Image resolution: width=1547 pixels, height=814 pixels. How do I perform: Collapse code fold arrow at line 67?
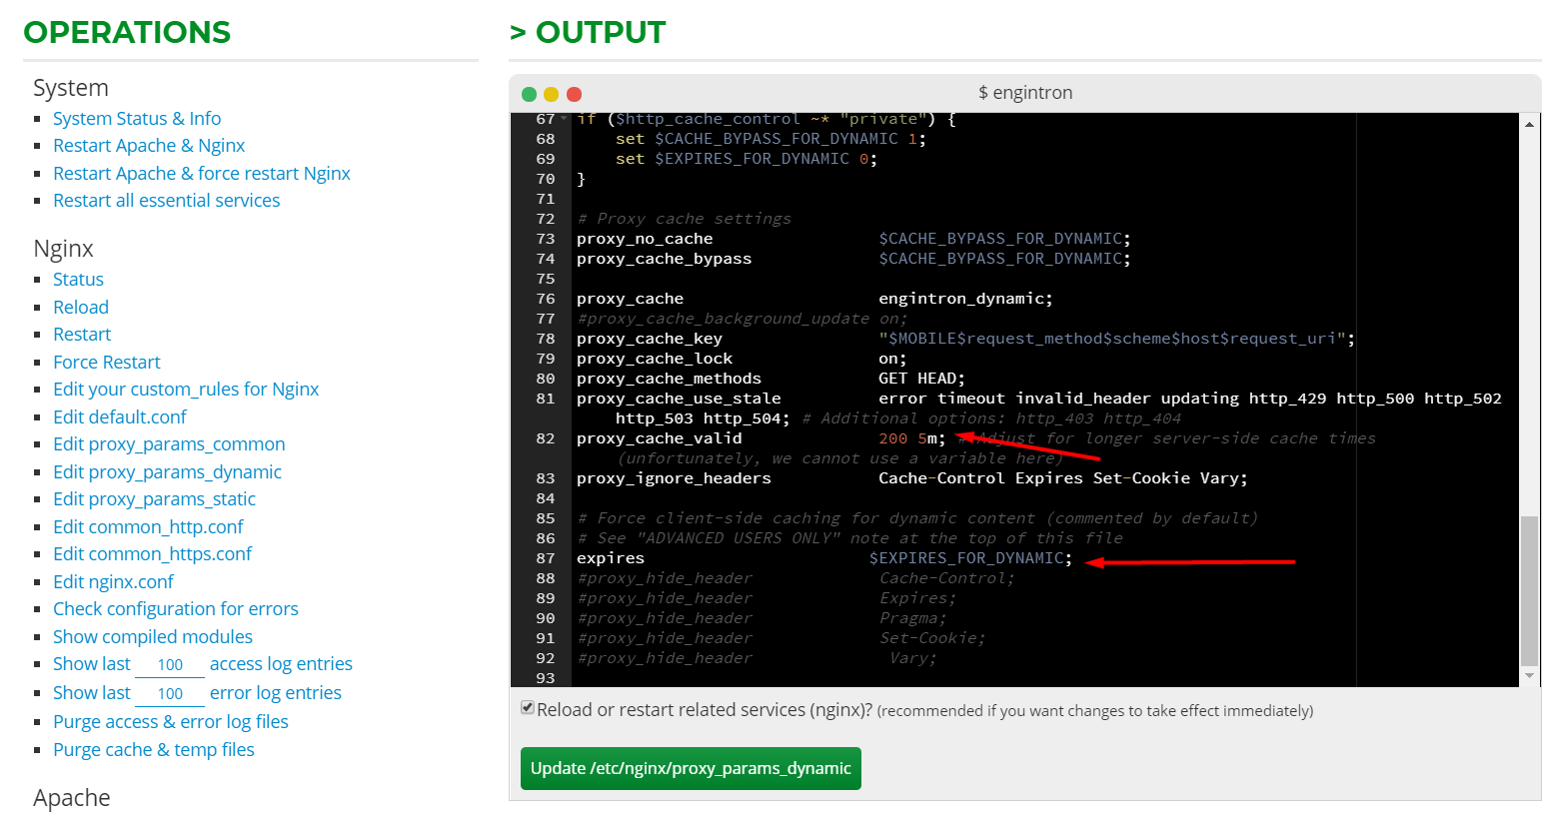point(564,119)
